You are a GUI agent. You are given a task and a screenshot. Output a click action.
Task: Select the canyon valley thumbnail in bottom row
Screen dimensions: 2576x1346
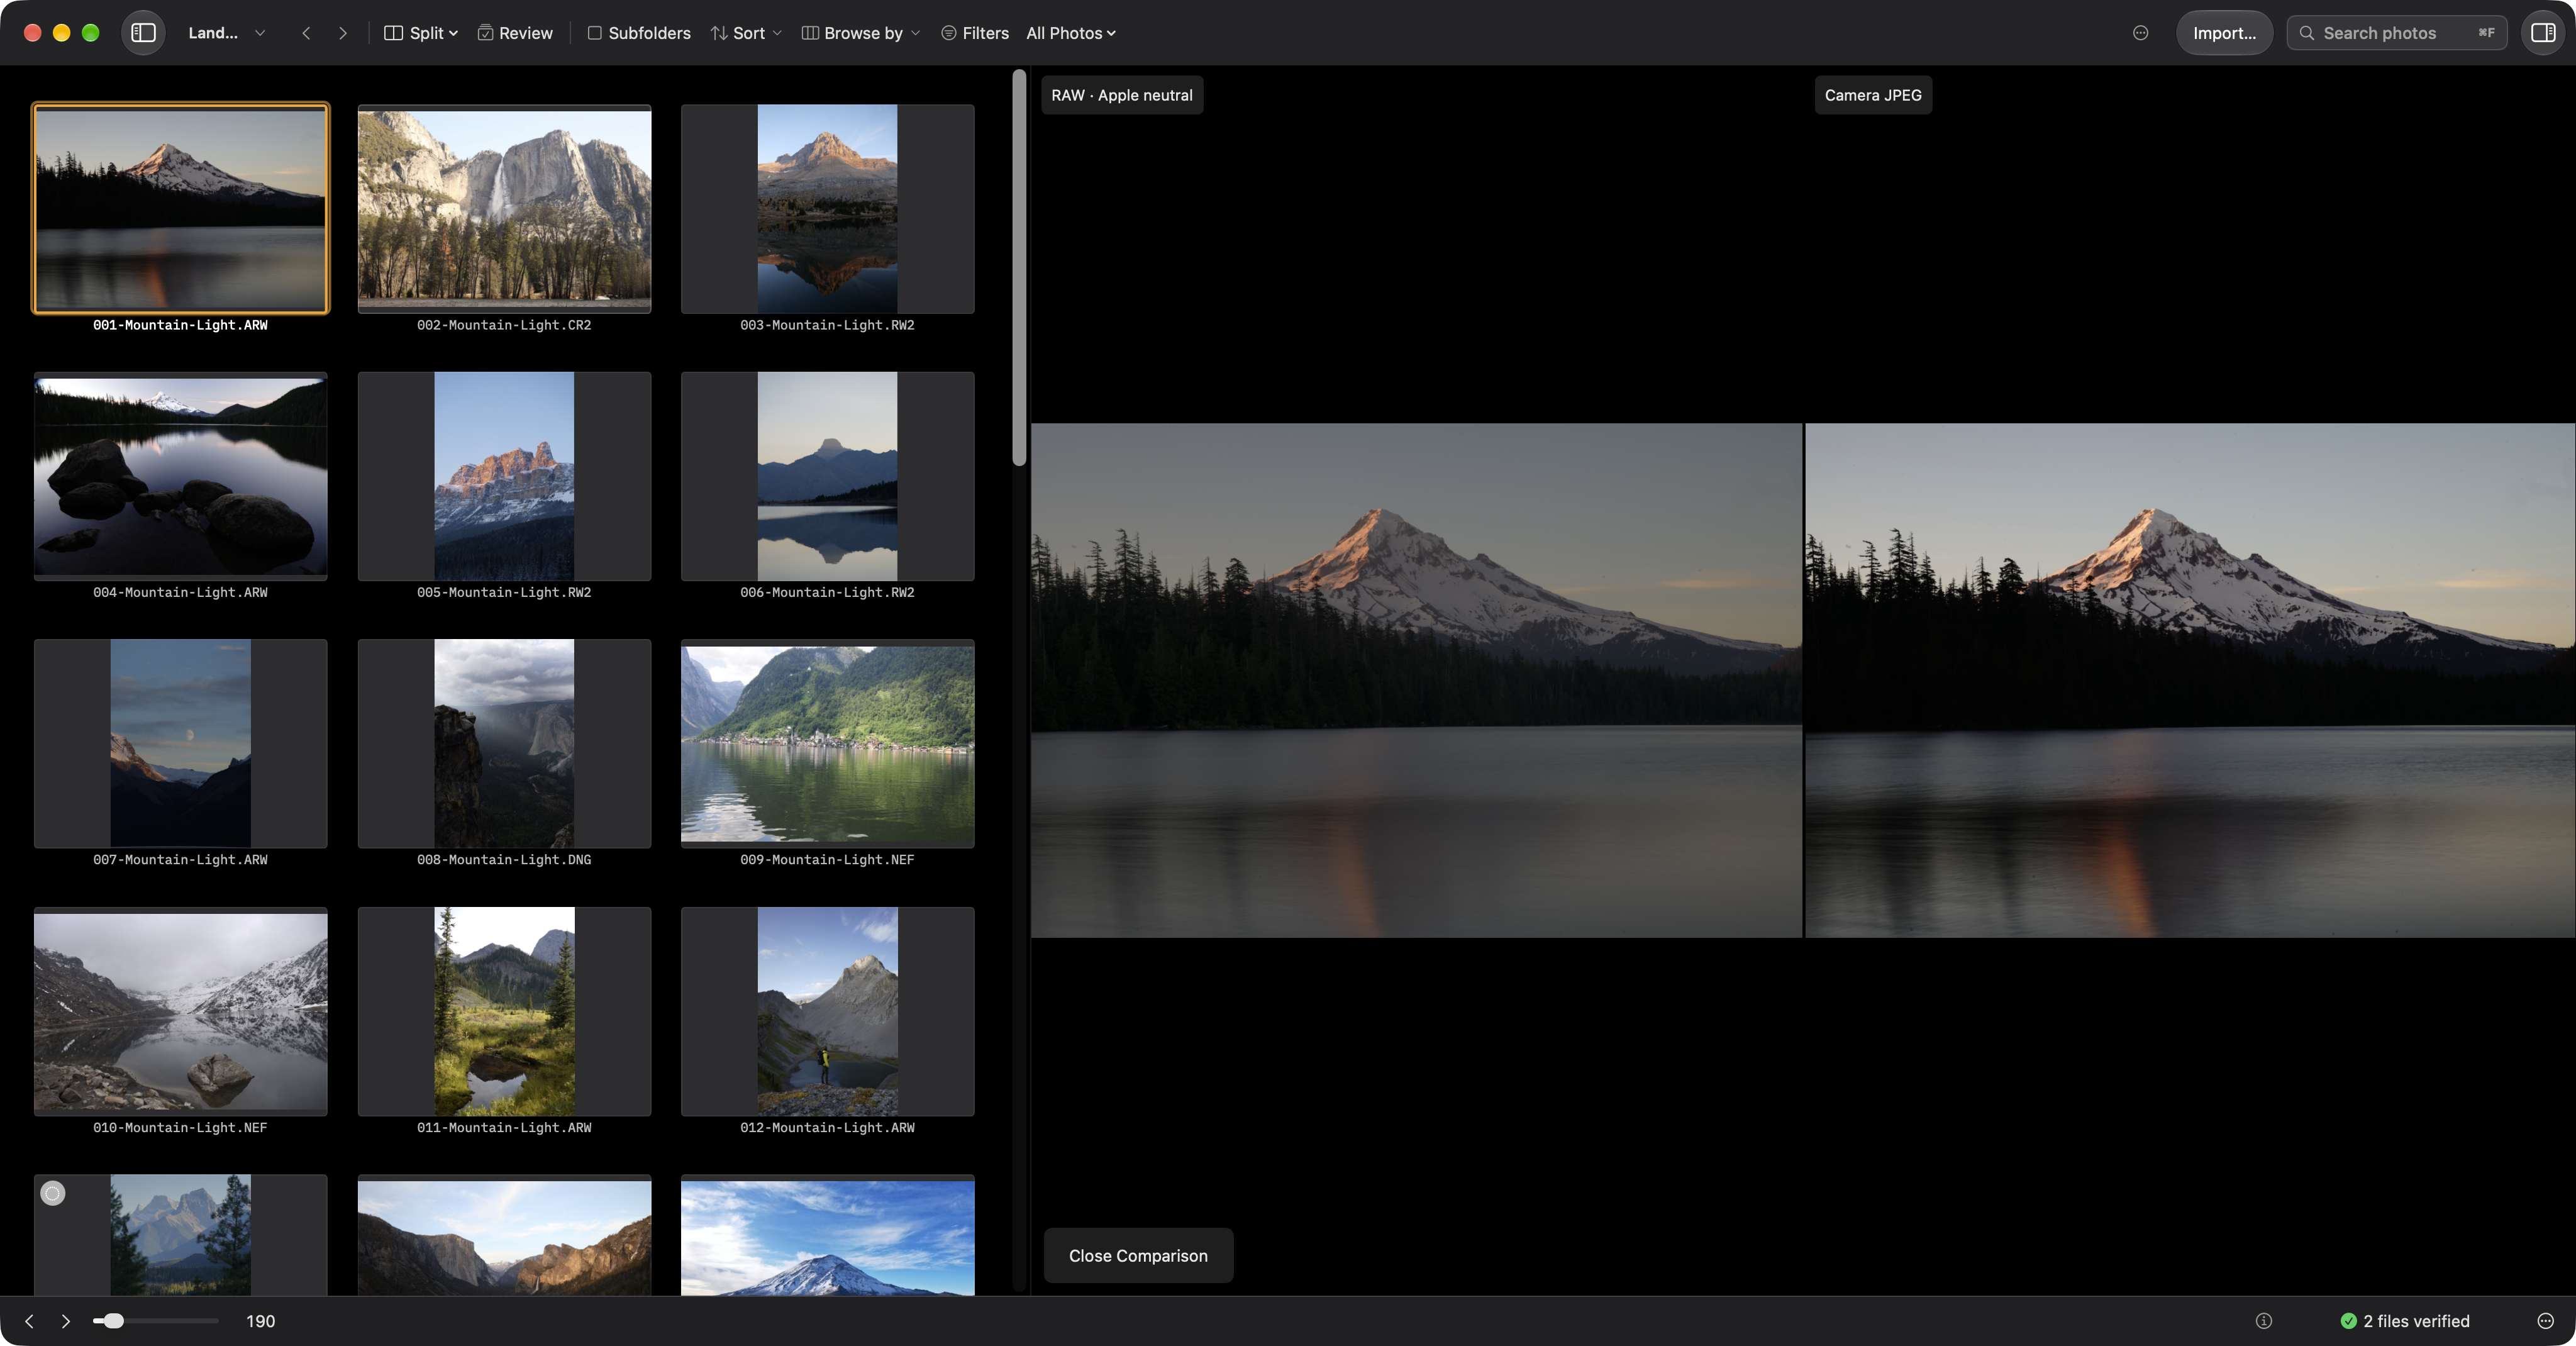point(504,1236)
